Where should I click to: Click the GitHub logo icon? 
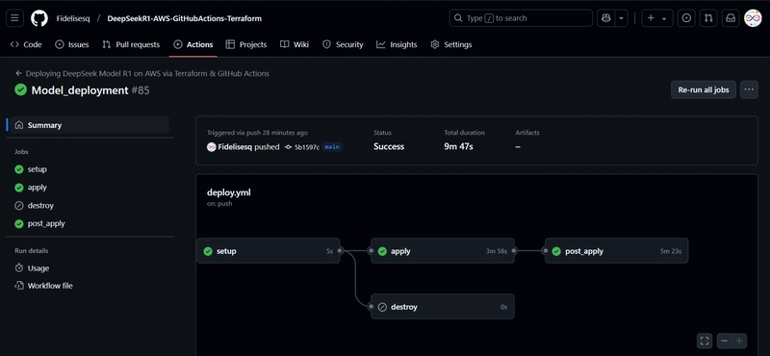click(39, 18)
